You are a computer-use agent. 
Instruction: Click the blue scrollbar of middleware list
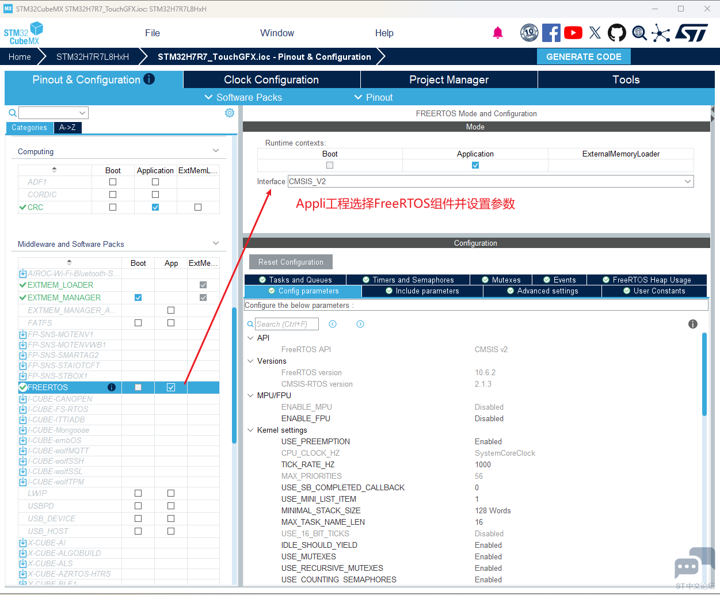[x=234, y=375]
